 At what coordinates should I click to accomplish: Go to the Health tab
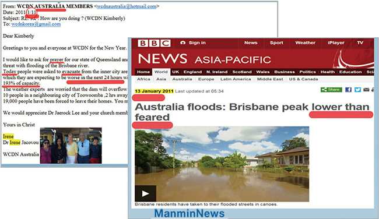(x=328, y=72)
